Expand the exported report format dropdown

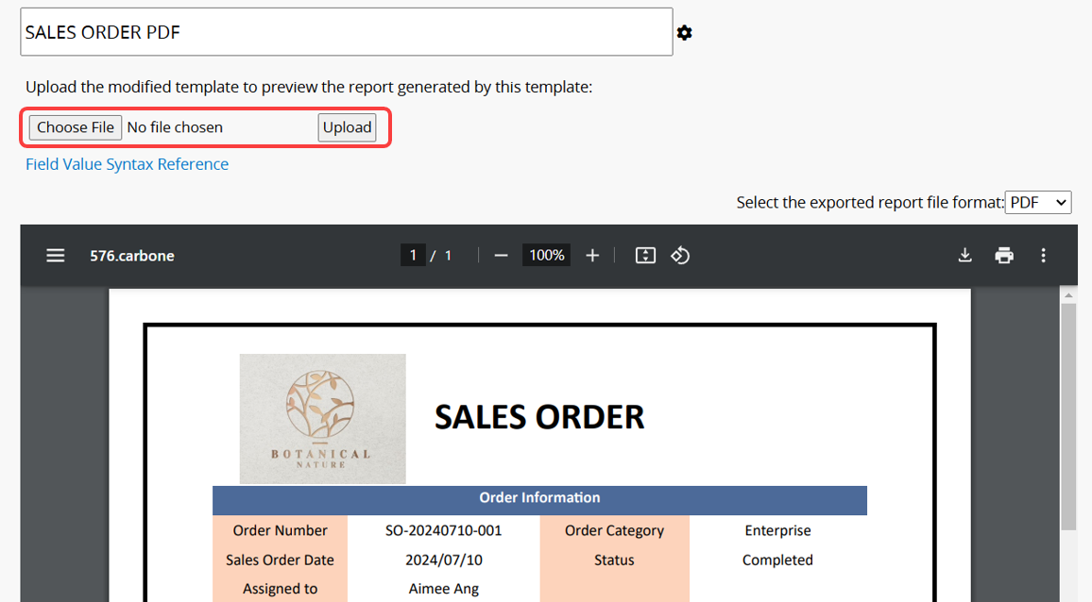tap(1037, 202)
